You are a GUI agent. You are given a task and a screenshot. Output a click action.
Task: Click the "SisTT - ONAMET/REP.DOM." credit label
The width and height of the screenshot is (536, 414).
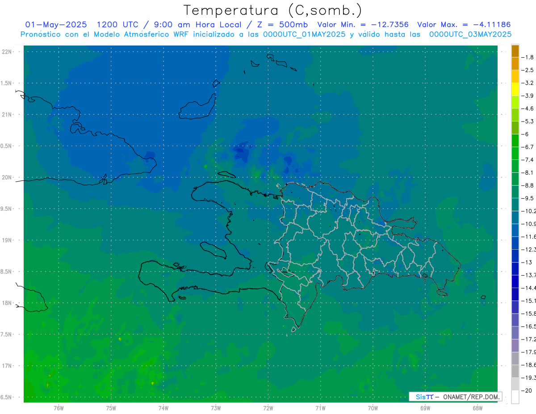(x=456, y=397)
